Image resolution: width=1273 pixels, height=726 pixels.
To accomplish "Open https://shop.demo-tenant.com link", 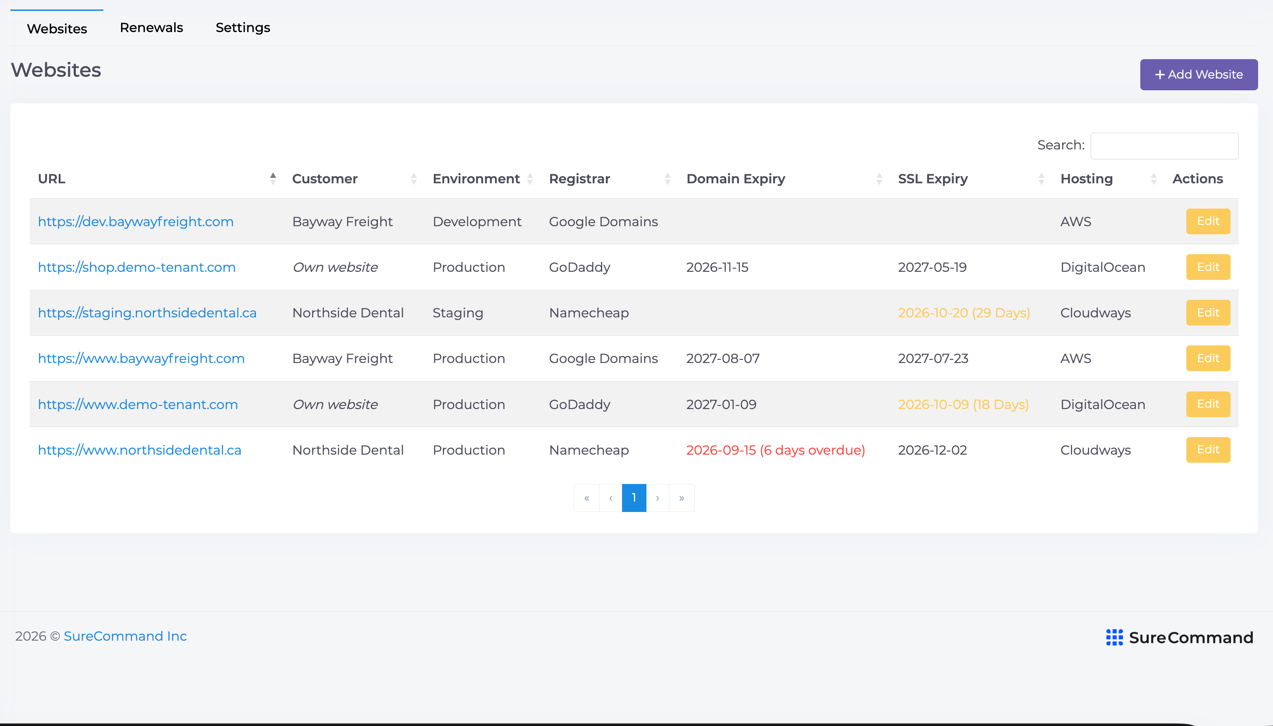I will [x=137, y=267].
